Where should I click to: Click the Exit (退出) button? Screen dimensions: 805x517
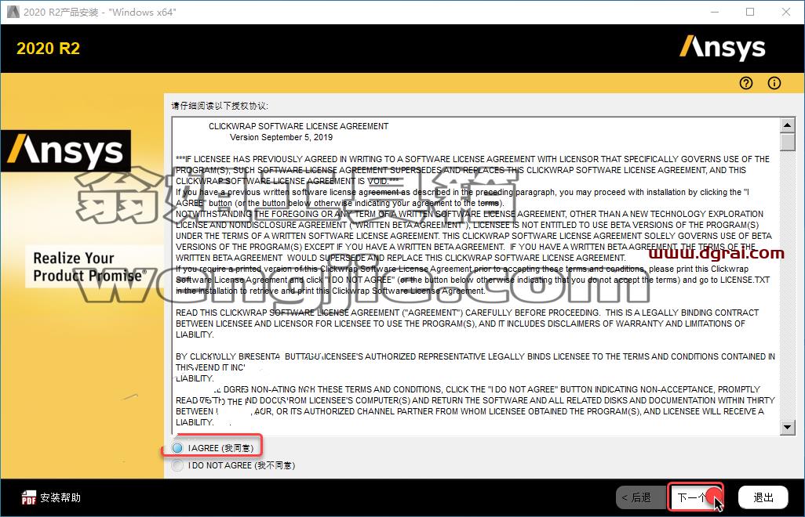(x=763, y=497)
